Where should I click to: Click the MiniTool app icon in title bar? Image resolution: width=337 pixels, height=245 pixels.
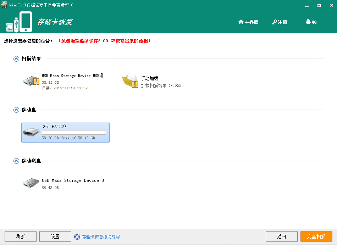coord(4,5)
